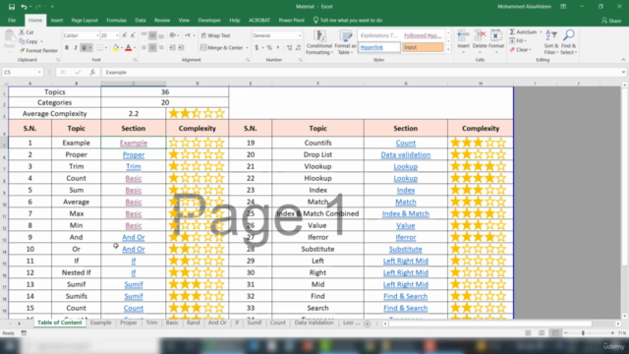Toggle middle vertical alignment
Image resolution: width=629 pixels, height=354 pixels.
coord(152,35)
